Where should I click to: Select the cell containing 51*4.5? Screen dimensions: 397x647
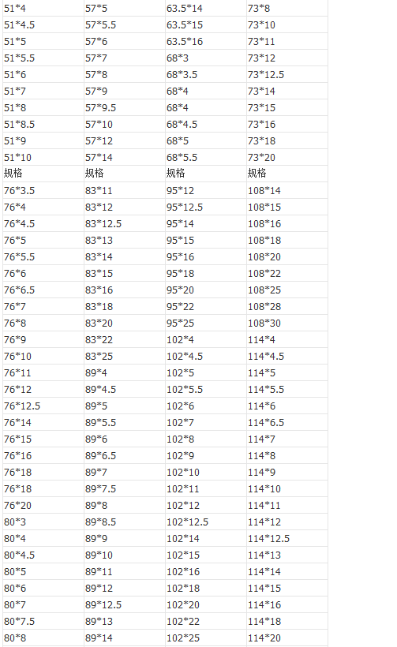click(x=43, y=24)
